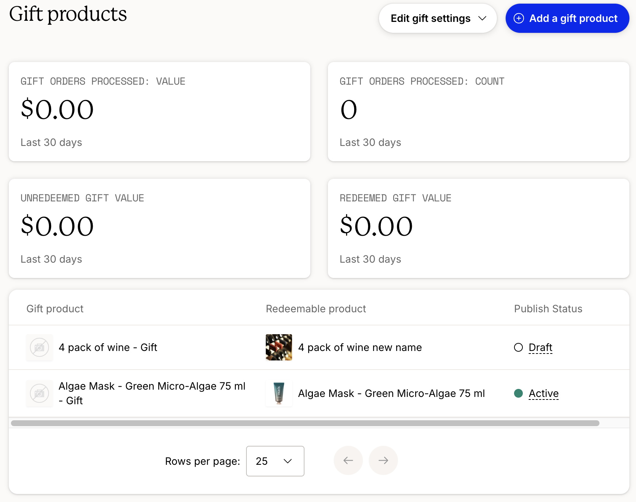The width and height of the screenshot is (636, 502).
Task: Click the chevron in Edit gift settings
Action: click(x=482, y=18)
